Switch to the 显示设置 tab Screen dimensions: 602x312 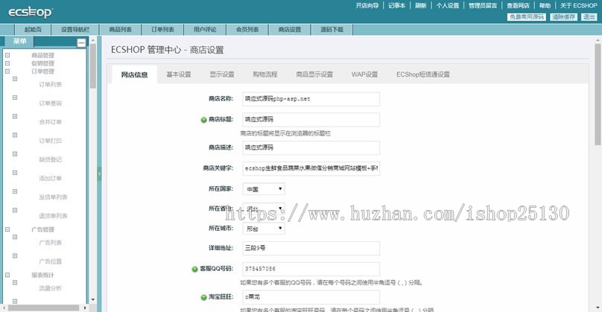(x=222, y=74)
